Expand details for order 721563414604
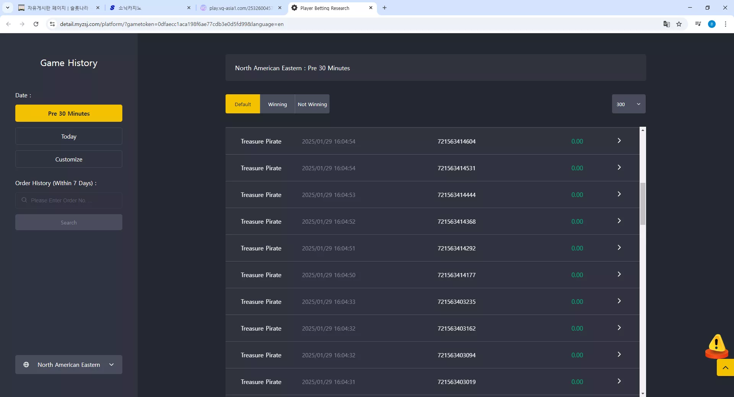Screen dimensions: 734x397 click(x=619, y=141)
